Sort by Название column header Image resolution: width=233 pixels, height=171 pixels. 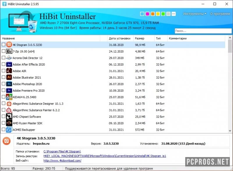pyautogui.click(x=50, y=38)
